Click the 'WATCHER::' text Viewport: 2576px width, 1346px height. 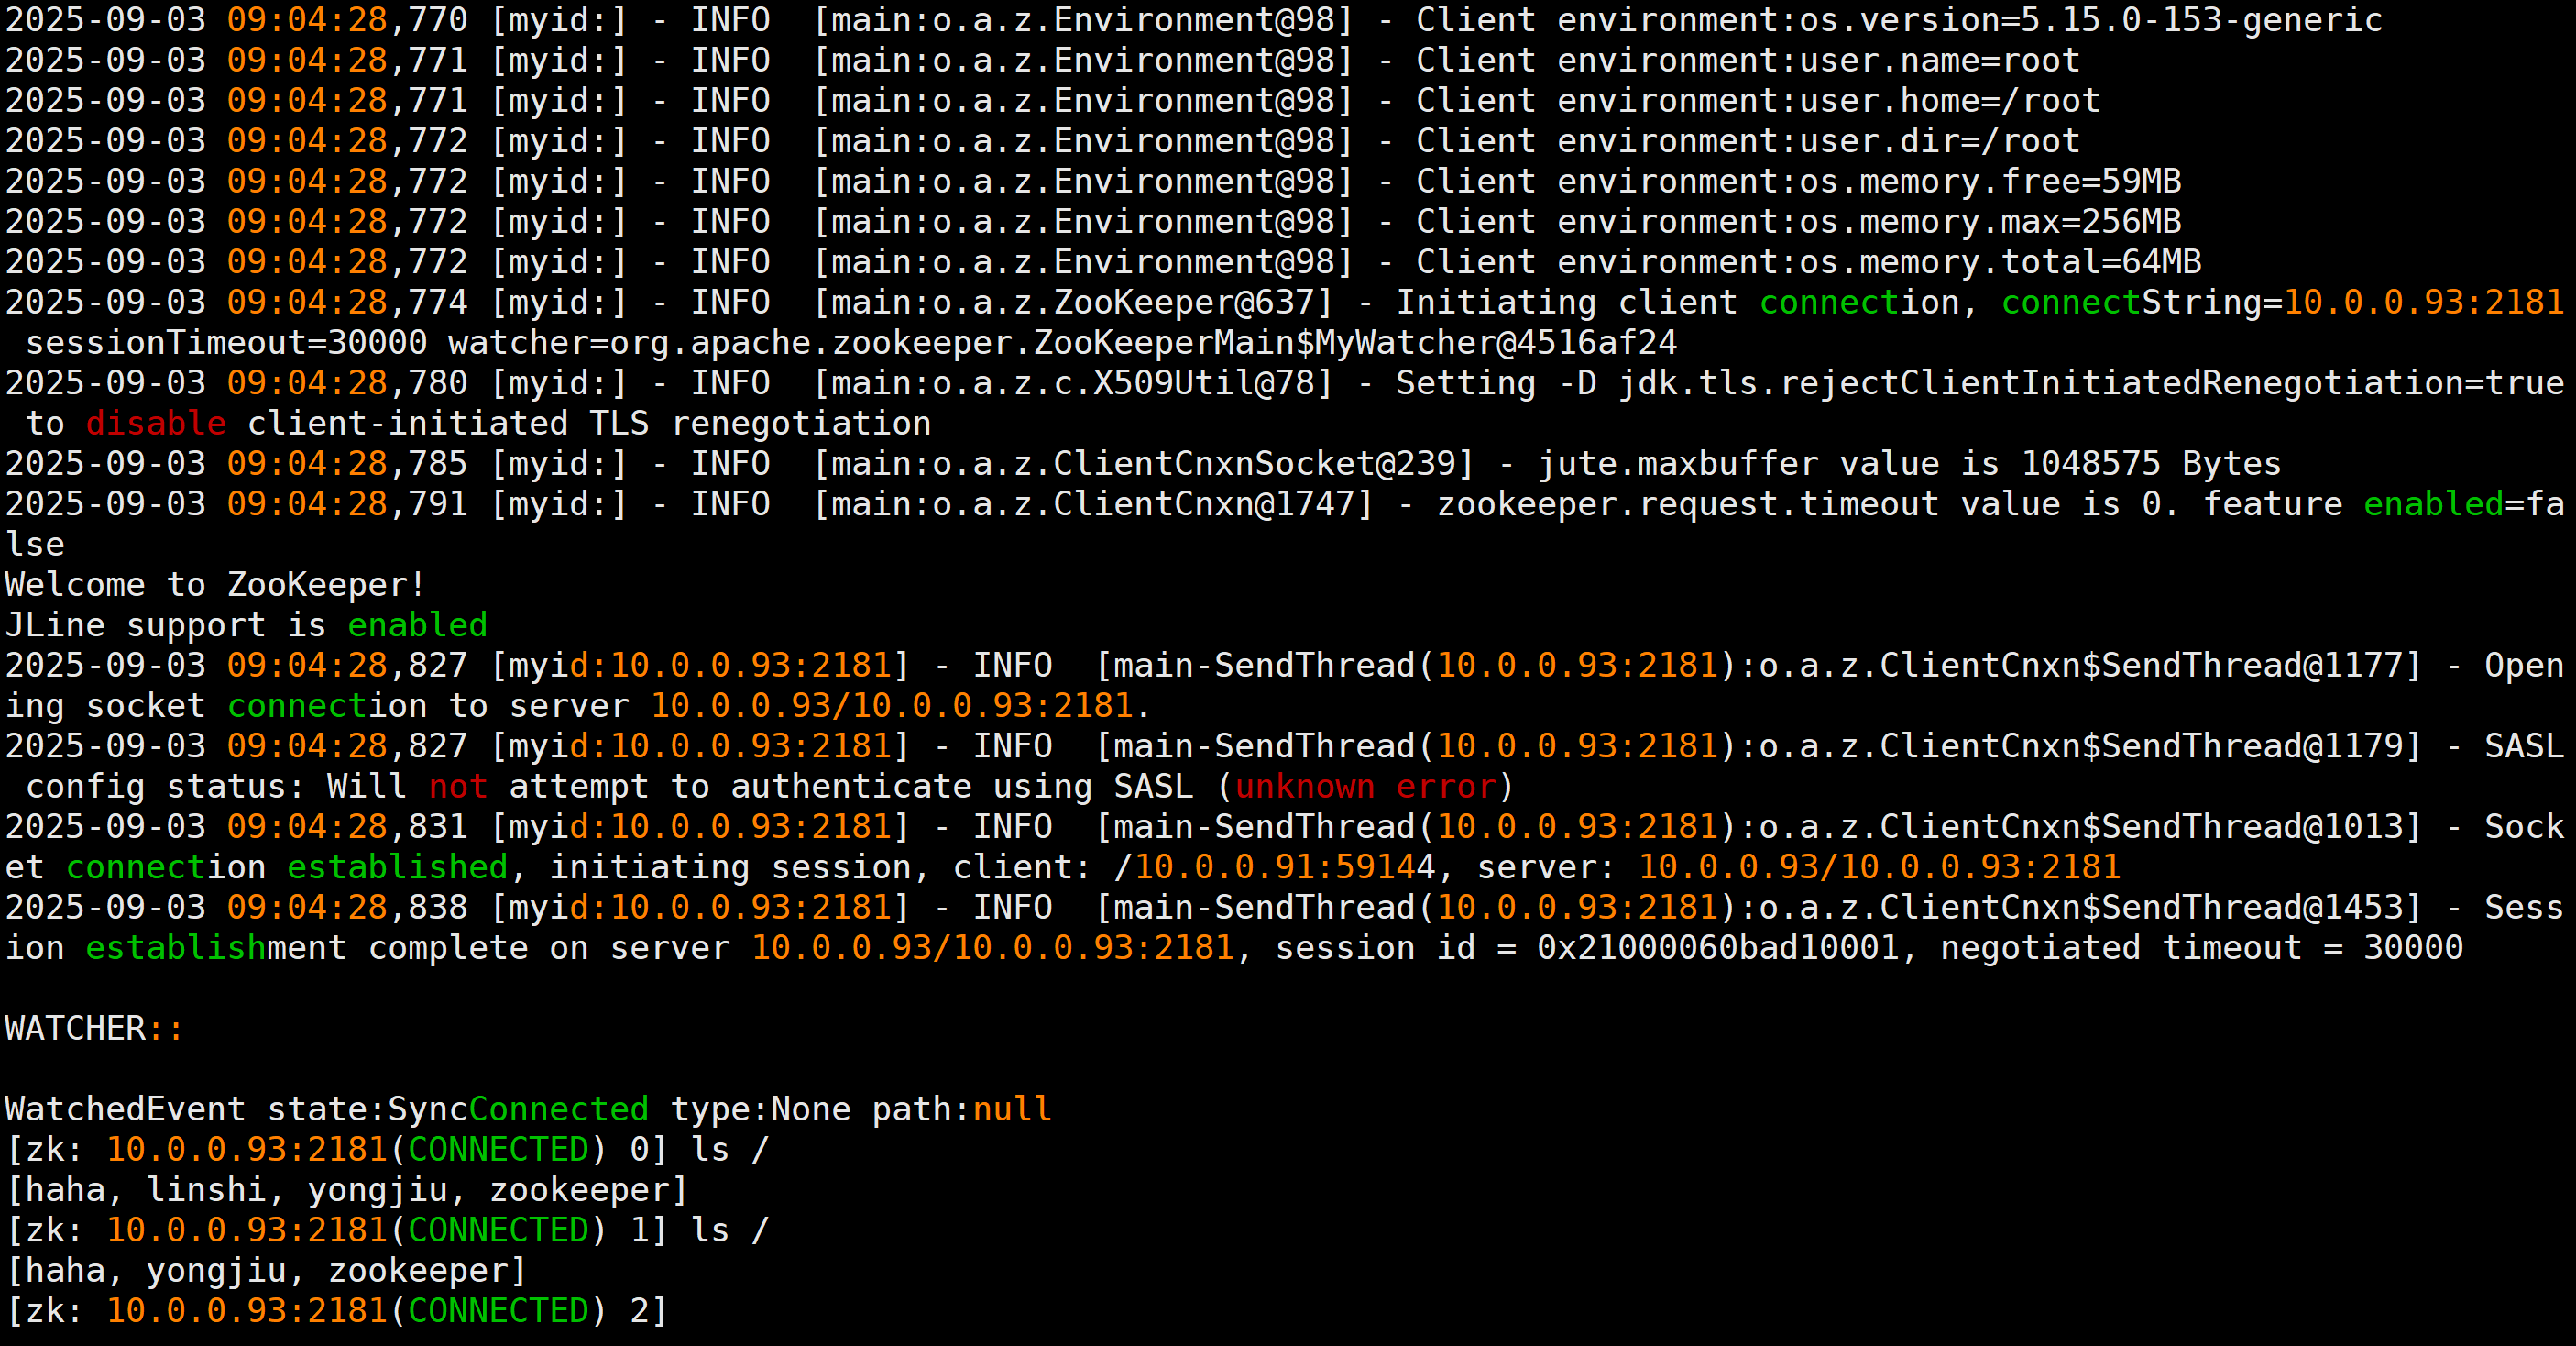point(95,1028)
